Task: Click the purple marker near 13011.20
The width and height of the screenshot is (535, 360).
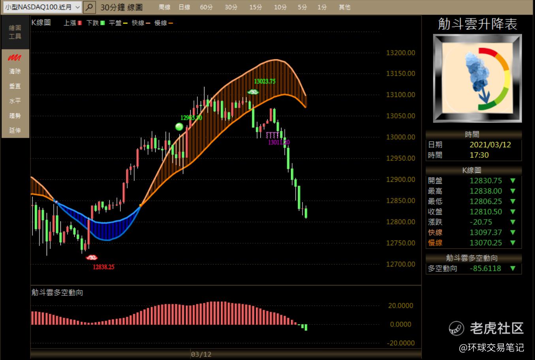Action: (x=273, y=135)
